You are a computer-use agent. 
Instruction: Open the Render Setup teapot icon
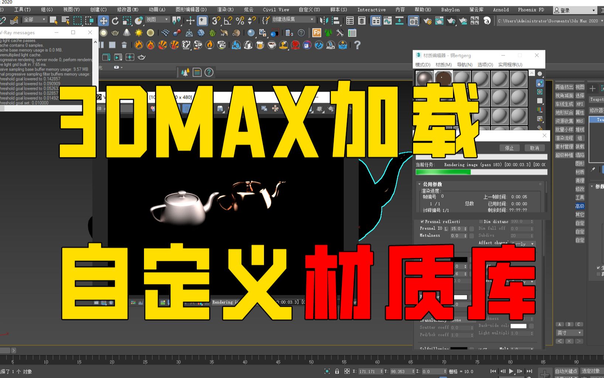pos(427,21)
